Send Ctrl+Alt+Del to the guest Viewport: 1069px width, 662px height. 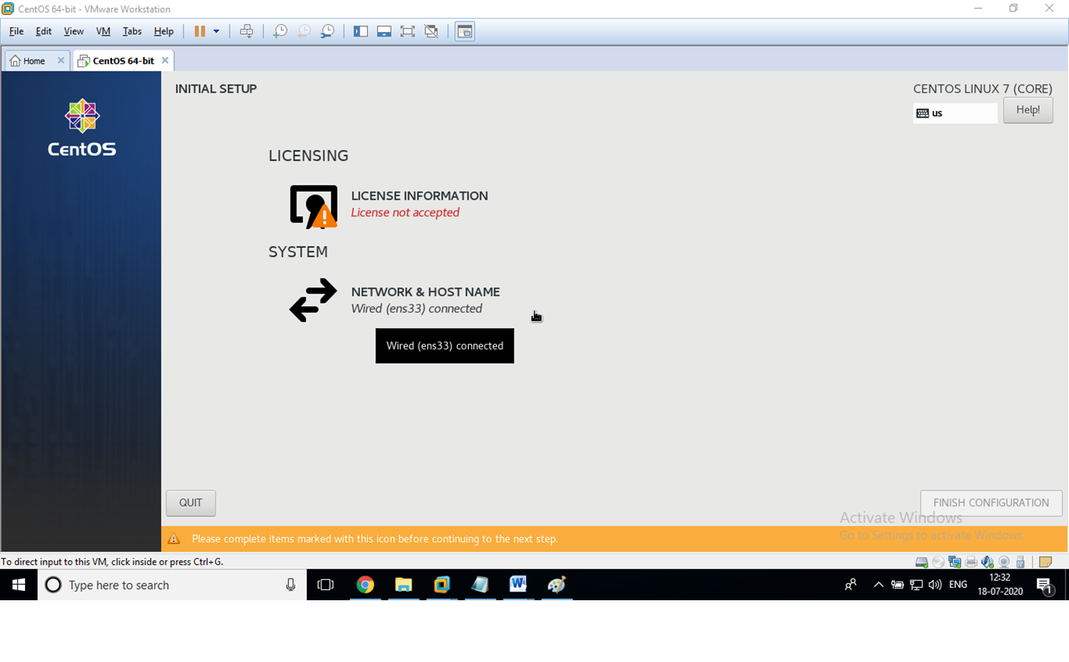click(247, 31)
